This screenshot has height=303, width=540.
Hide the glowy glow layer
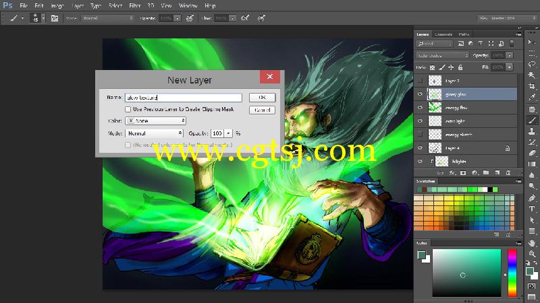[x=420, y=94]
